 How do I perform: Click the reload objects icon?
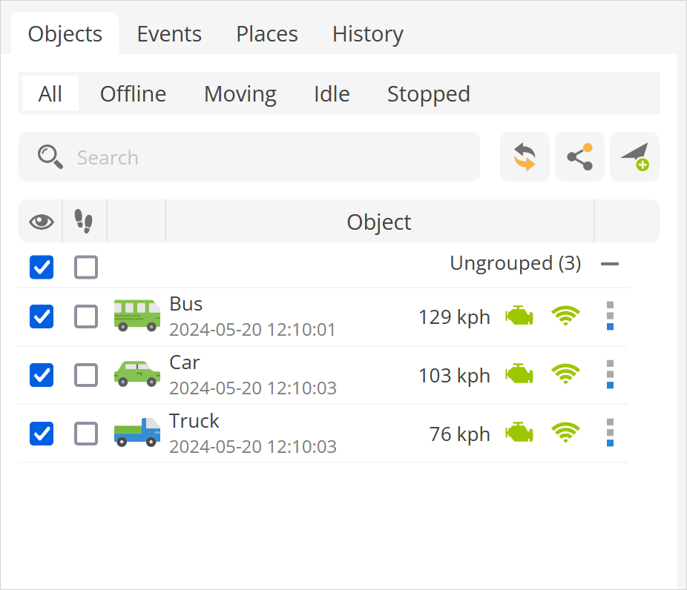point(525,157)
